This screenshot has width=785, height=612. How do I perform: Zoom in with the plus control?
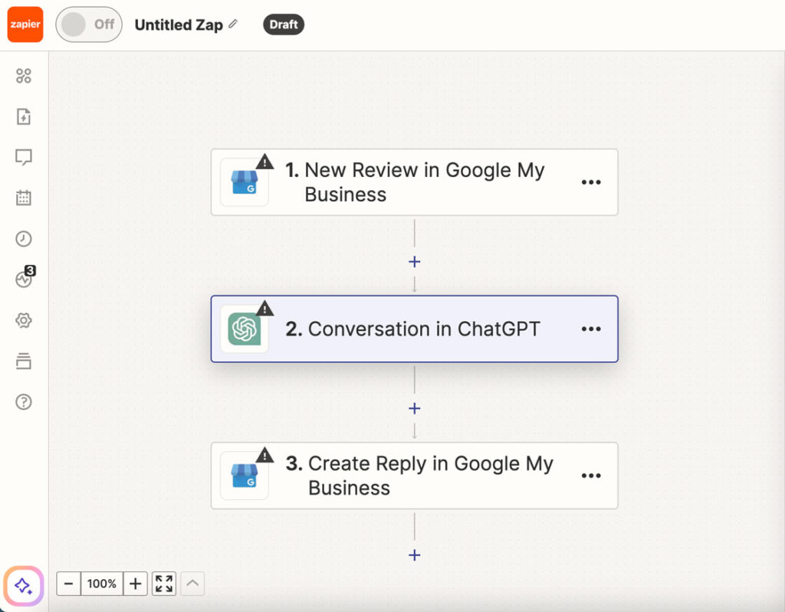pos(135,584)
